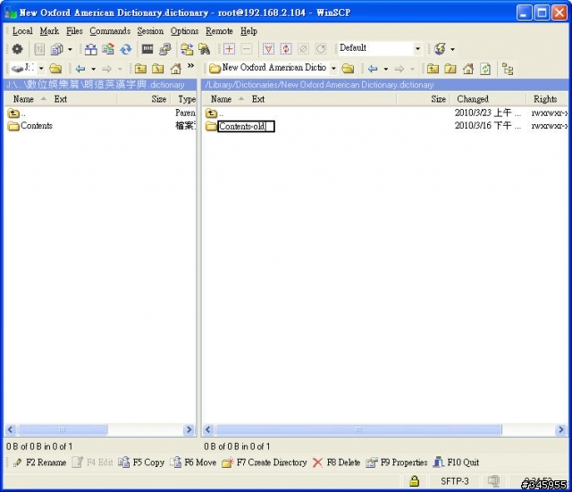Open Default transfer settings combo box

coord(379,48)
